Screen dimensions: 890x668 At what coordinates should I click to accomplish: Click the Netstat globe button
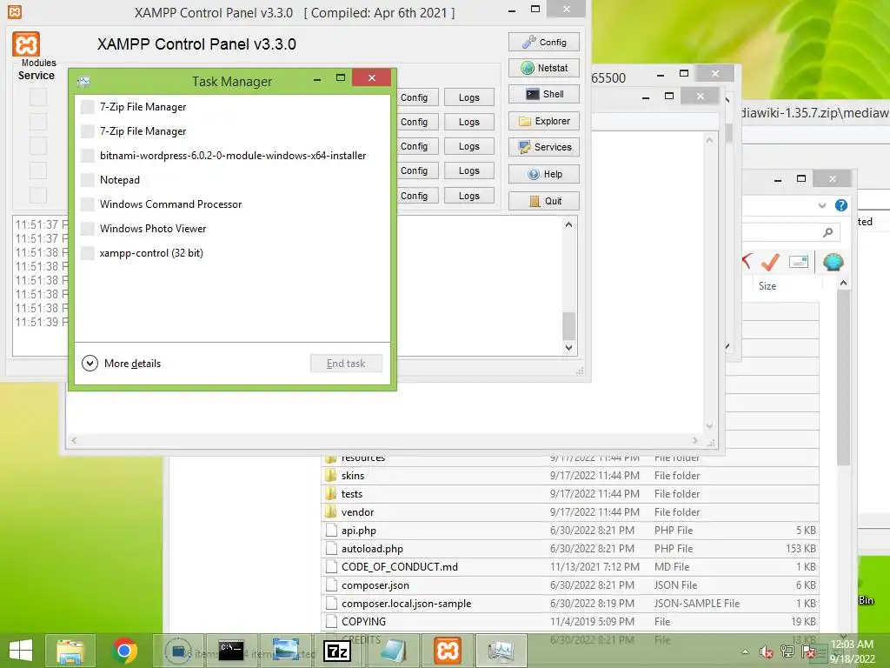click(544, 68)
